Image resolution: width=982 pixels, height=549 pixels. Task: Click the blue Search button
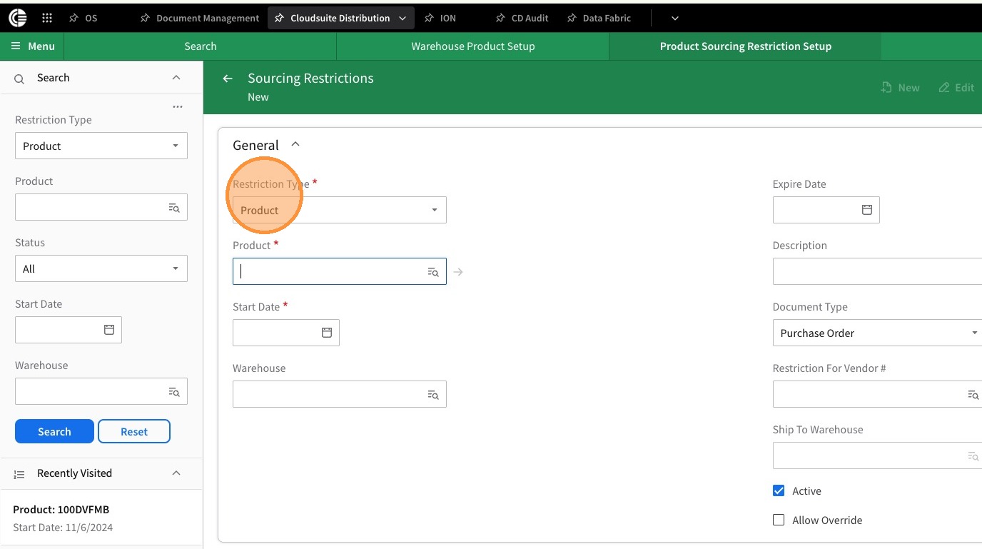(x=54, y=431)
